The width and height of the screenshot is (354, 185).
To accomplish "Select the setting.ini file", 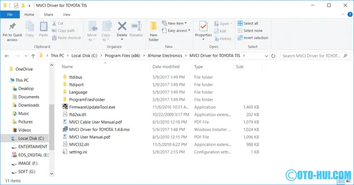I will point(78,152).
